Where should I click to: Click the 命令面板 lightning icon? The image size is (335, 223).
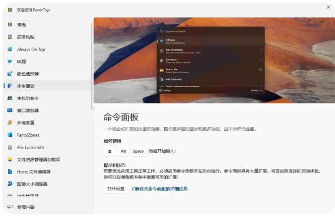10,86
